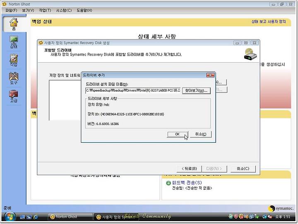
Task: Open the 상태 (Status) sidebar icon
Action: 14,42
